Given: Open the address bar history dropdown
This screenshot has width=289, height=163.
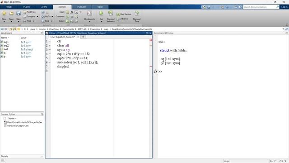Looking at the screenshot, I should pos(283,29).
